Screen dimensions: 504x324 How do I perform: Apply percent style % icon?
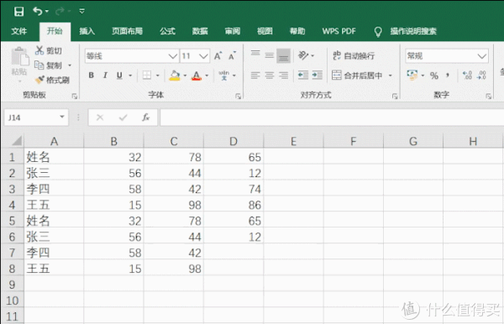434,76
